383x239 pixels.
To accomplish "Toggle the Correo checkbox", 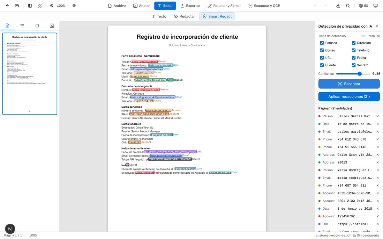I will (322, 50).
